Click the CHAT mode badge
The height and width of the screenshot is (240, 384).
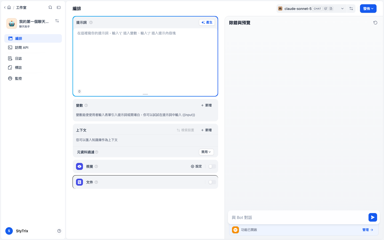[317, 9]
